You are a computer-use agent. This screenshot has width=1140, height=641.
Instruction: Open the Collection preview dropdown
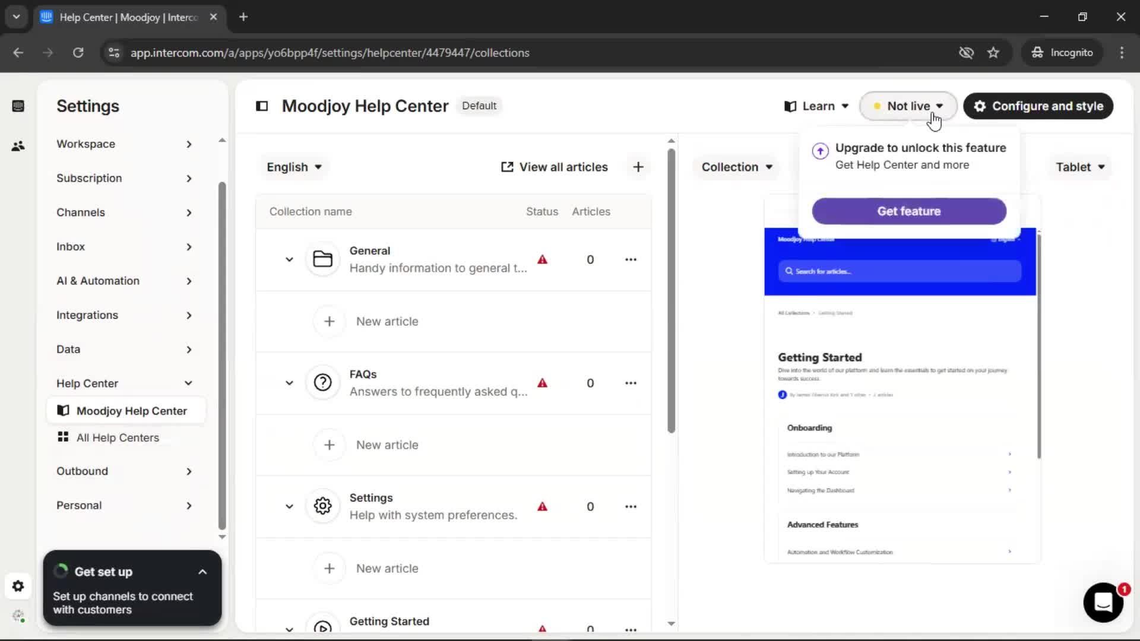pos(737,167)
